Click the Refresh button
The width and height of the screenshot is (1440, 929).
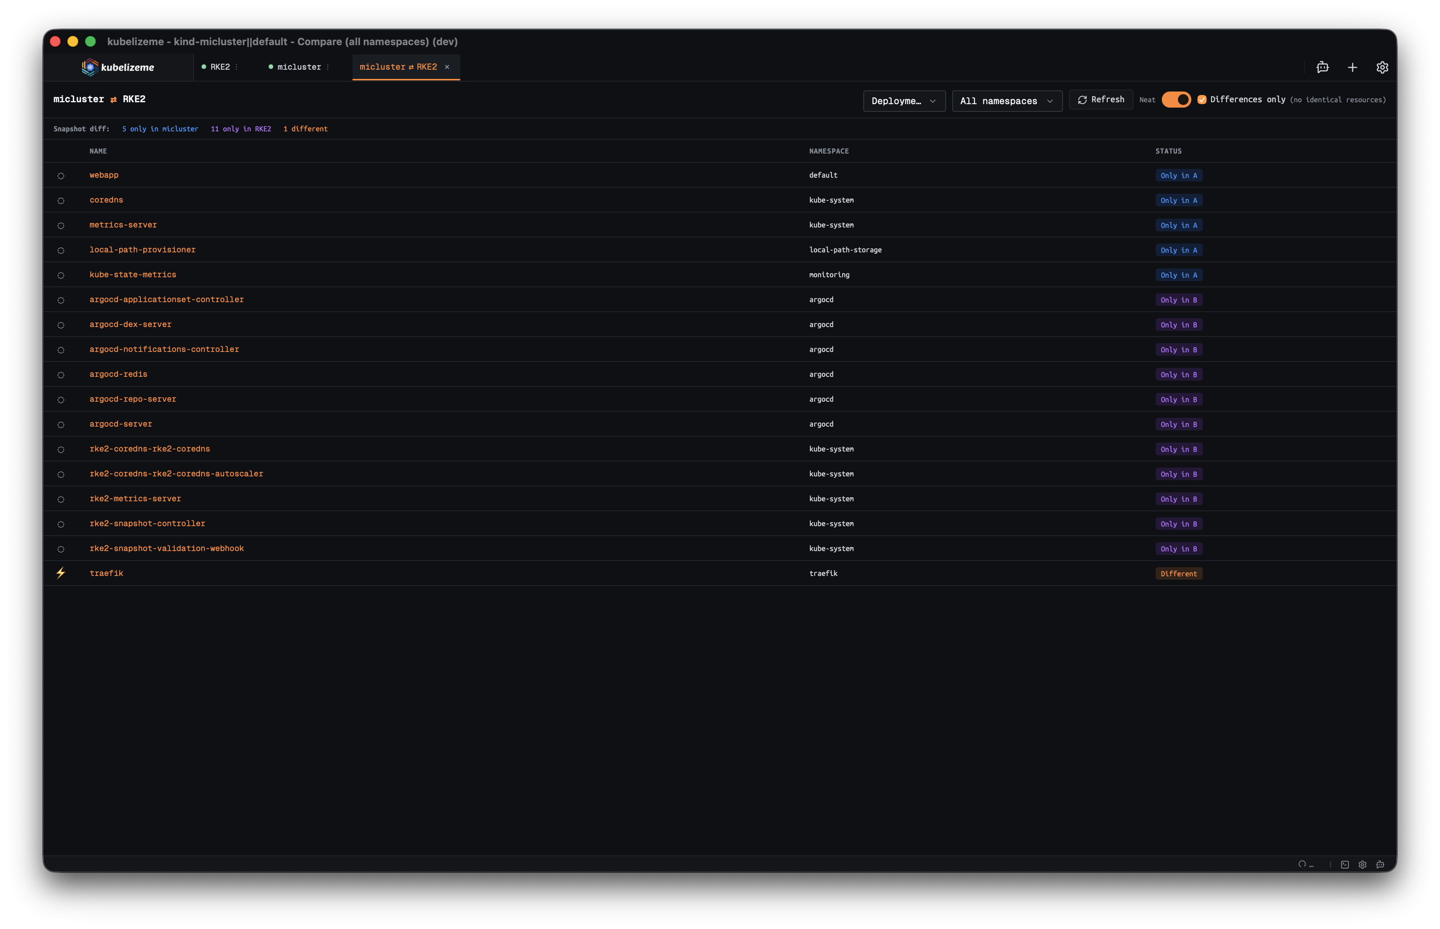pyautogui.click(x=1101, y=100)
